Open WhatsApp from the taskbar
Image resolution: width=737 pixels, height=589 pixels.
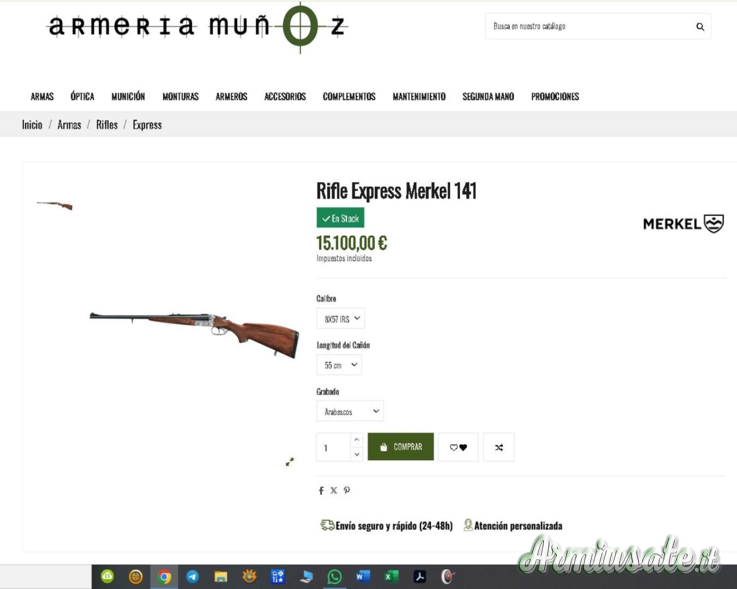(x=335, y=576)
